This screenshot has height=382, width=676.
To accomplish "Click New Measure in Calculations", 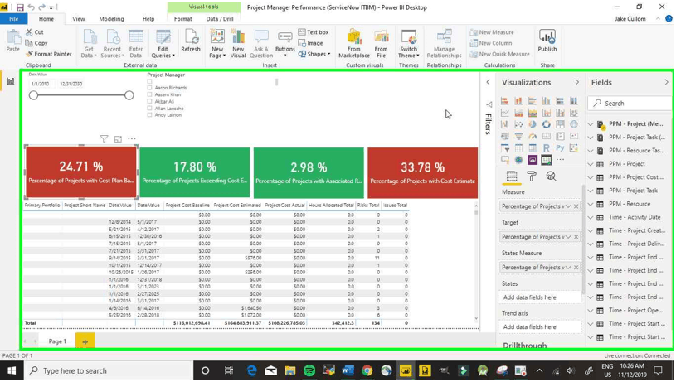I will pyautogui.click(x=492, y=32).
